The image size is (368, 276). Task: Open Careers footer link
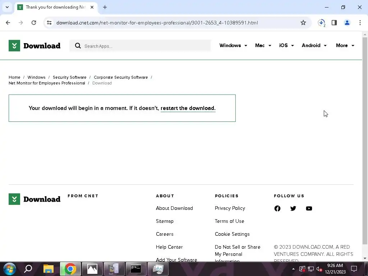[x=165, y=234]
